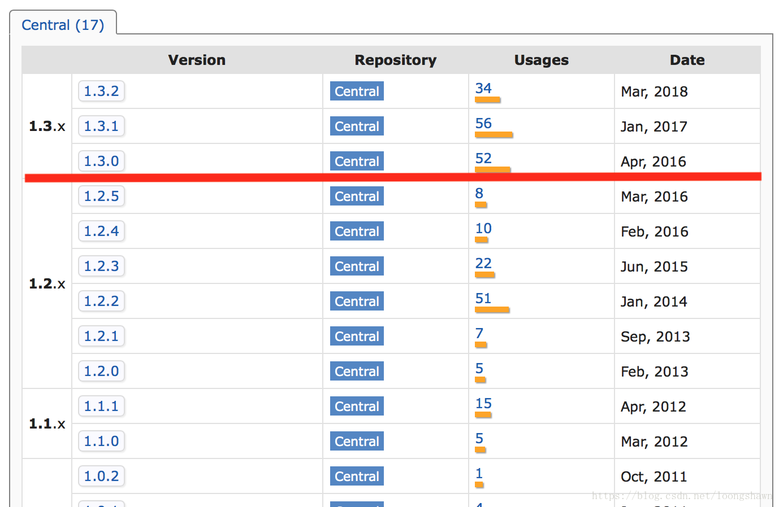Open version 1.2.1 link
The width and height of the screenshot is (779, 507).
point(102,336)
